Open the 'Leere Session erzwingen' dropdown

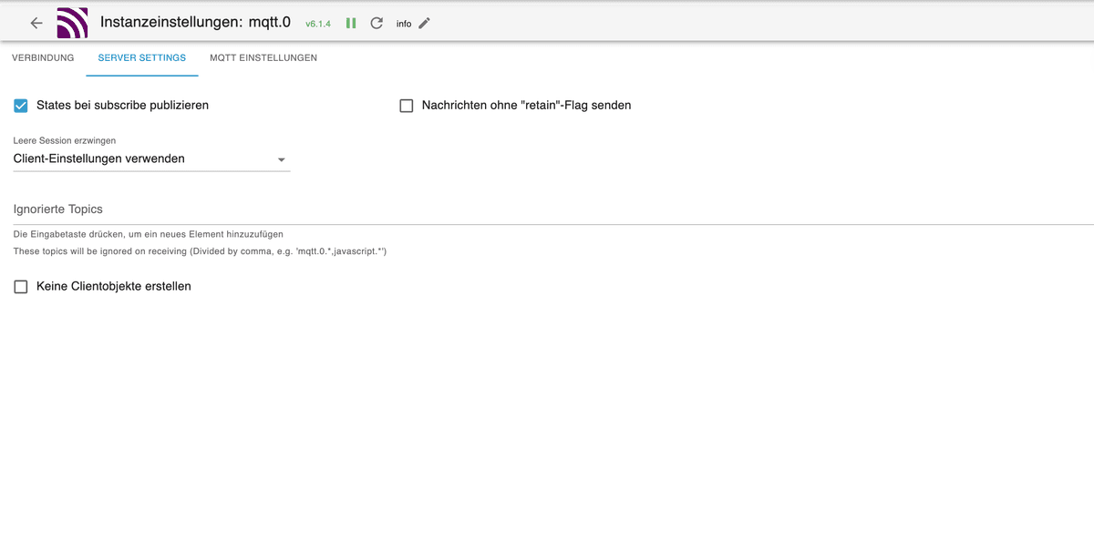point(150,158)
